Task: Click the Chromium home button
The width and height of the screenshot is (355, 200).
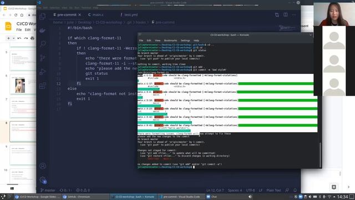Action: (22, 15)
